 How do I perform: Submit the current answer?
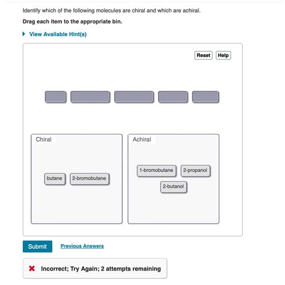click(x=37, y=247)
